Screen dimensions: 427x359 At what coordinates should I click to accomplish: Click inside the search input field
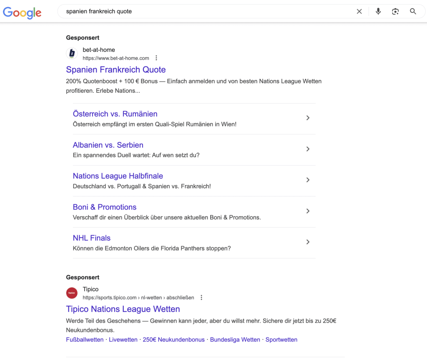coord(167,11)
